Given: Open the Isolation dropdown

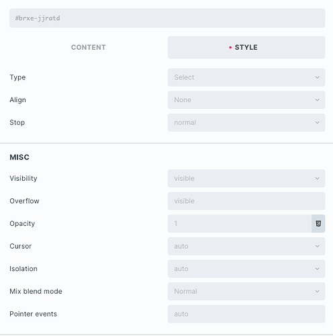Looking at the screenshot, I should (246, 269).
